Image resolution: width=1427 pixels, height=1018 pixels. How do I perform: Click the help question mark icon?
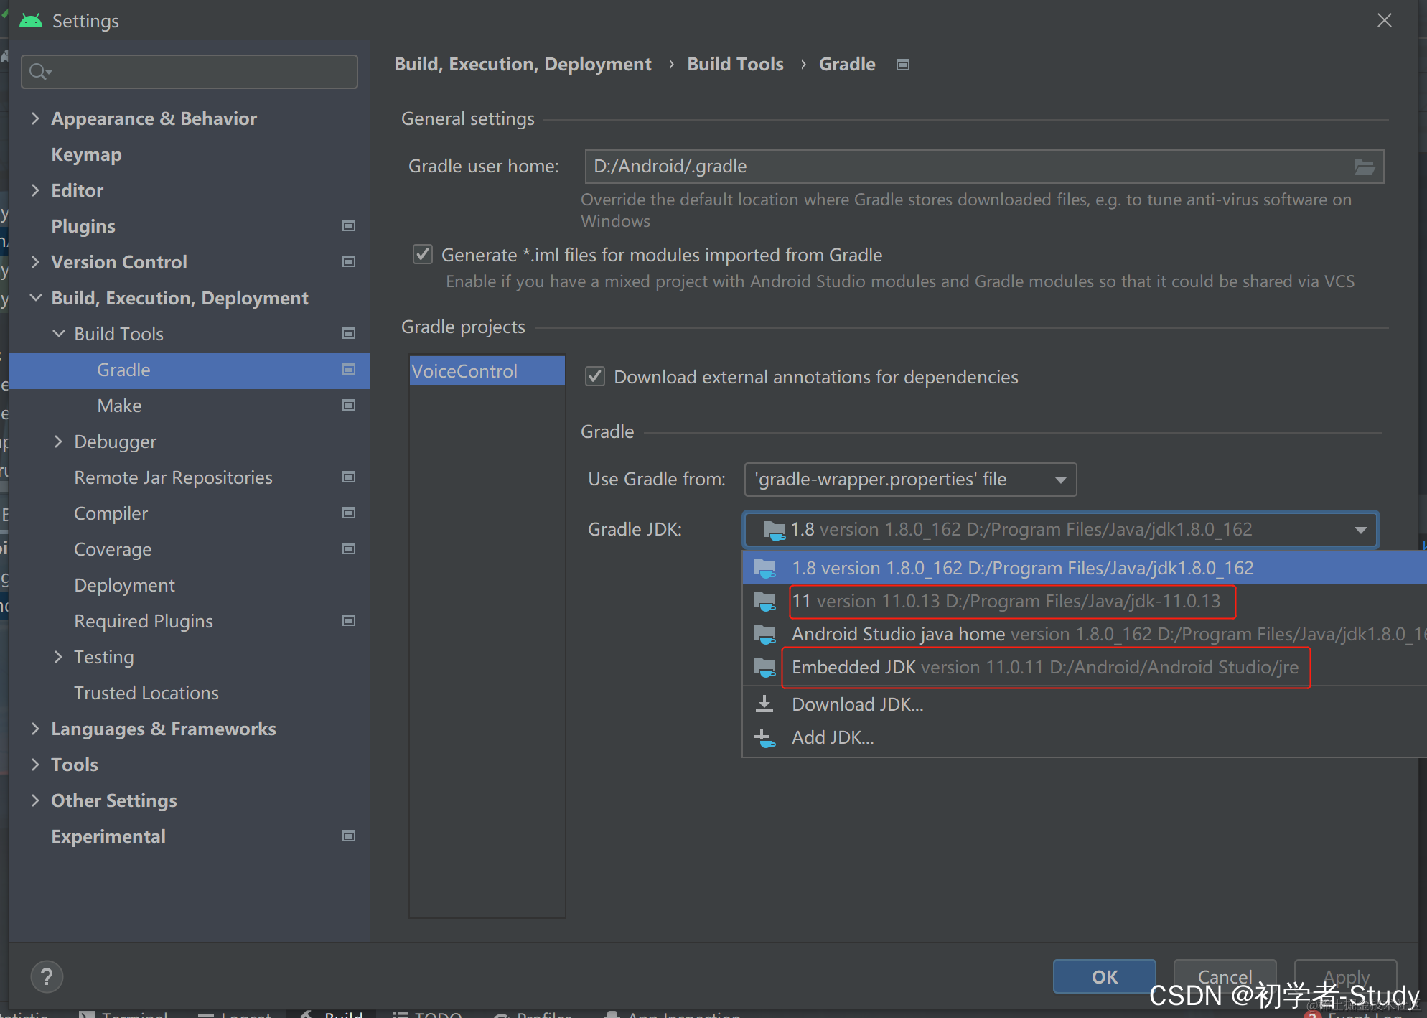coord(47,976)
